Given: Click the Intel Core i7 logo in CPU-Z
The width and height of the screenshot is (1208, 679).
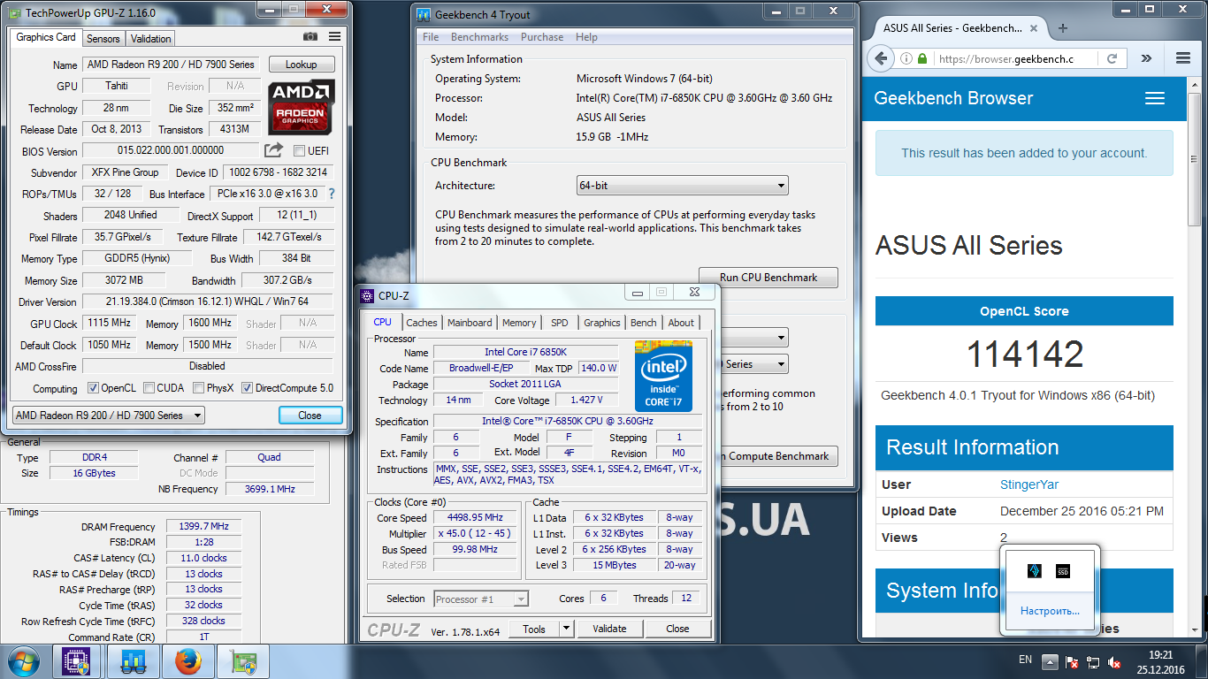Looking at the screenshot, I should 663,376.
